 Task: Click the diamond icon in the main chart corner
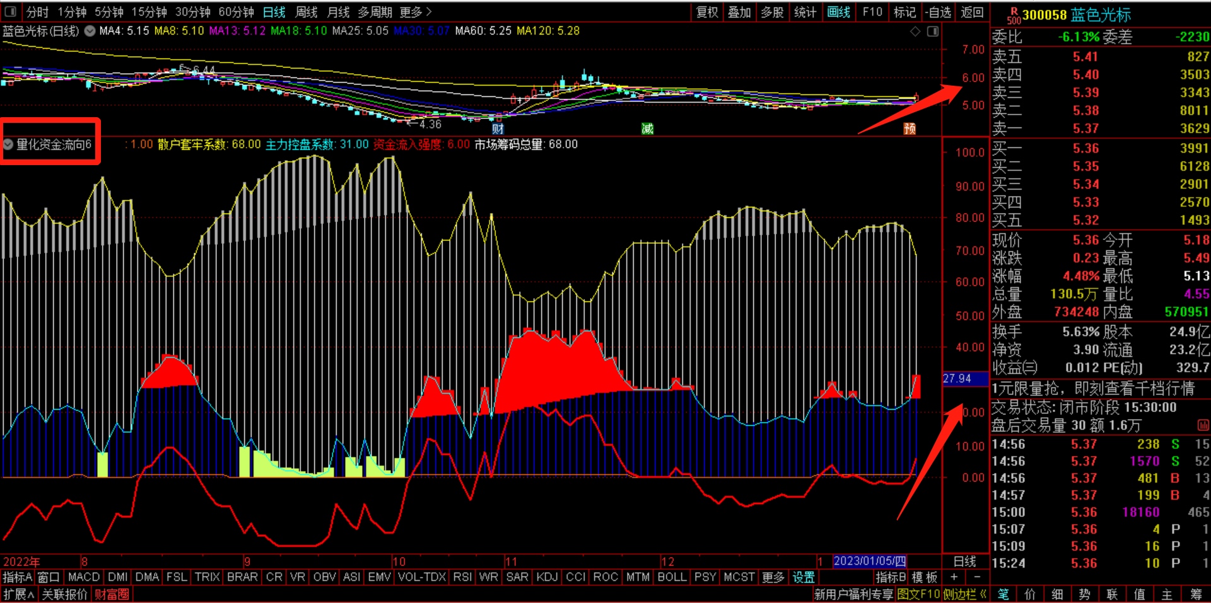coord(915,31)
